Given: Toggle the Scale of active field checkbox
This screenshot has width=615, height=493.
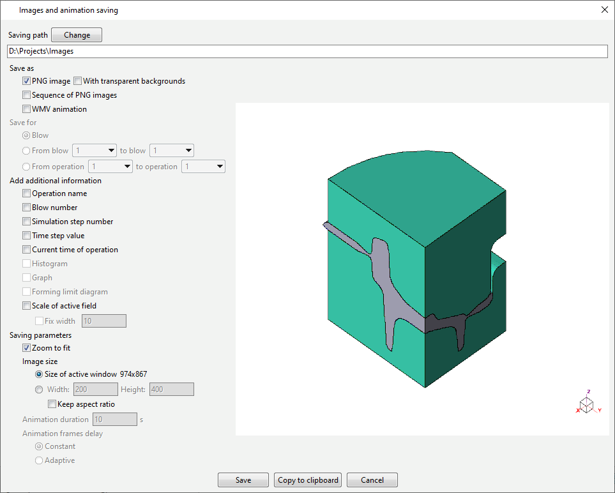Looking at the screenshot, I should click(26, 306).
